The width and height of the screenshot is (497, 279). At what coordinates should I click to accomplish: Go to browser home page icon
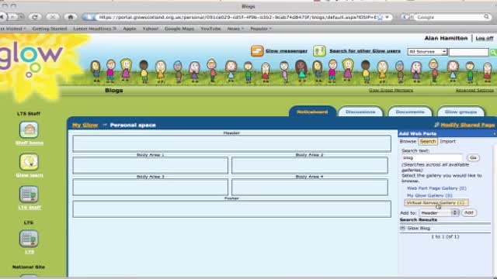[x=71, y=17]
